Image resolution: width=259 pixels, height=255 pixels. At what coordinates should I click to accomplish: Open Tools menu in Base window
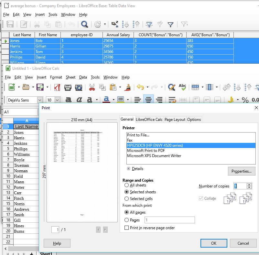pyautogui.click(x=53, y=15)
